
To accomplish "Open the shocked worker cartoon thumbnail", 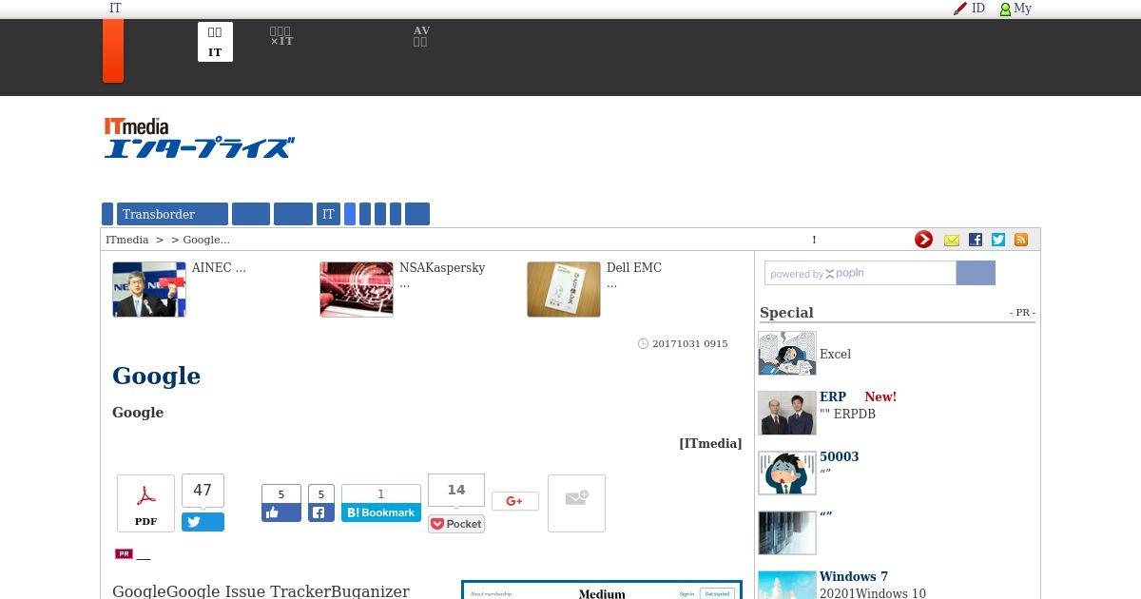I will (x=787, y=473).
